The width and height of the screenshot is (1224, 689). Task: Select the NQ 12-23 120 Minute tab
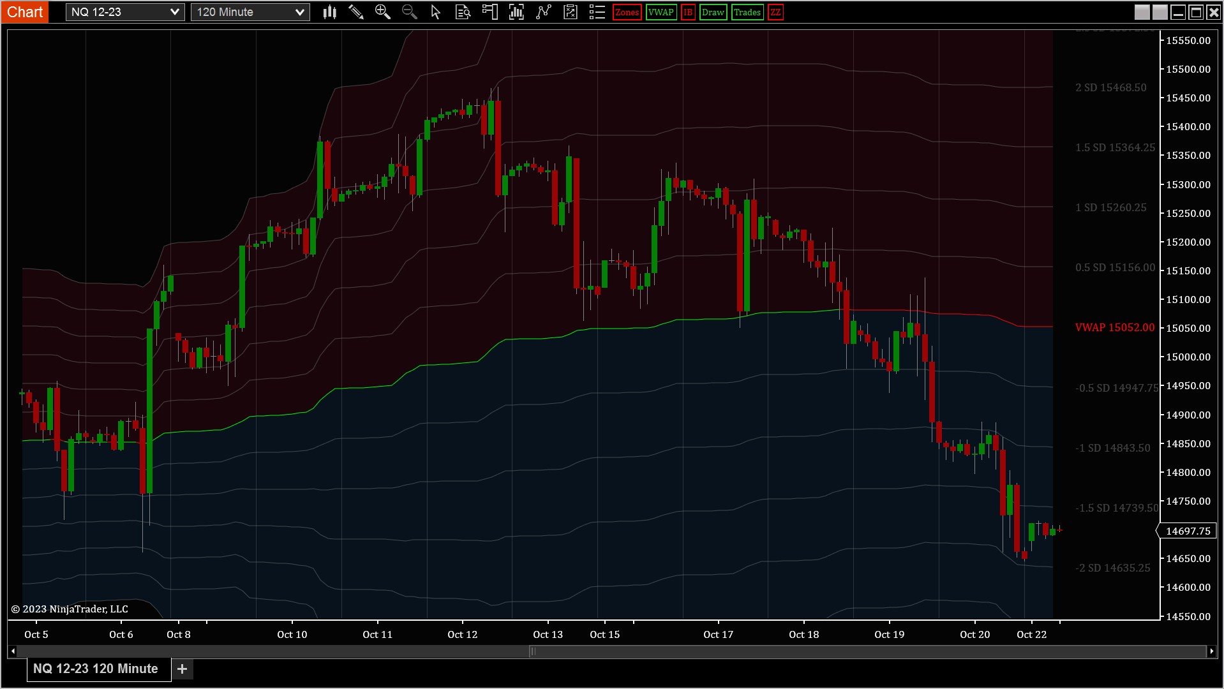(x=96, y=669)
